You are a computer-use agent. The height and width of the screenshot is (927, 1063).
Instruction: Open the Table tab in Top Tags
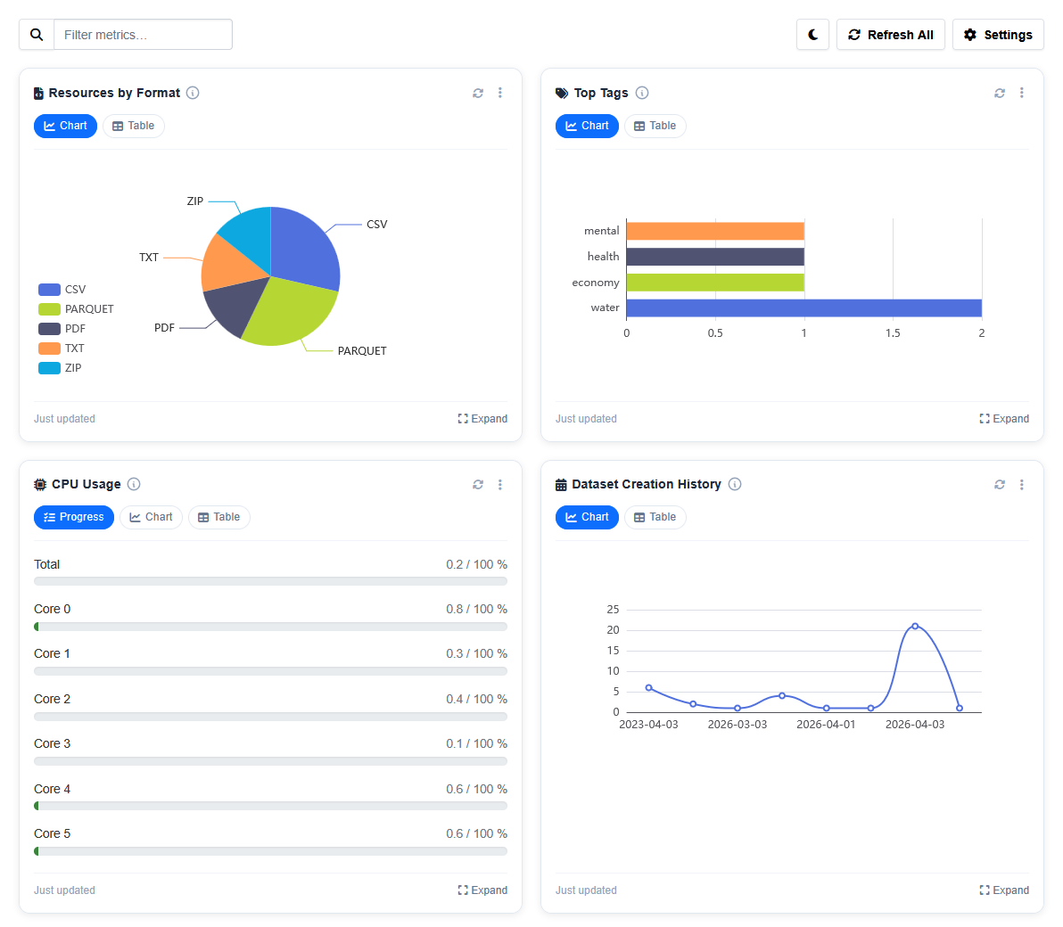(655, 126)
